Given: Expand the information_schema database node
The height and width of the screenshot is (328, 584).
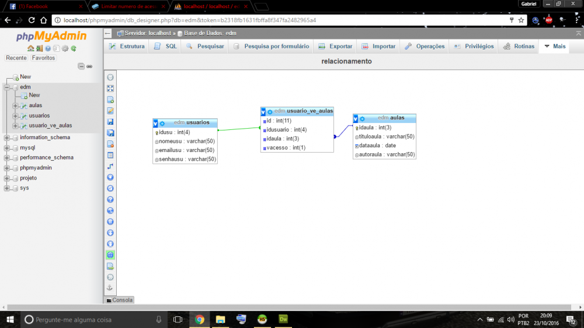Looking at the screenshot, I should pos(6,138).
